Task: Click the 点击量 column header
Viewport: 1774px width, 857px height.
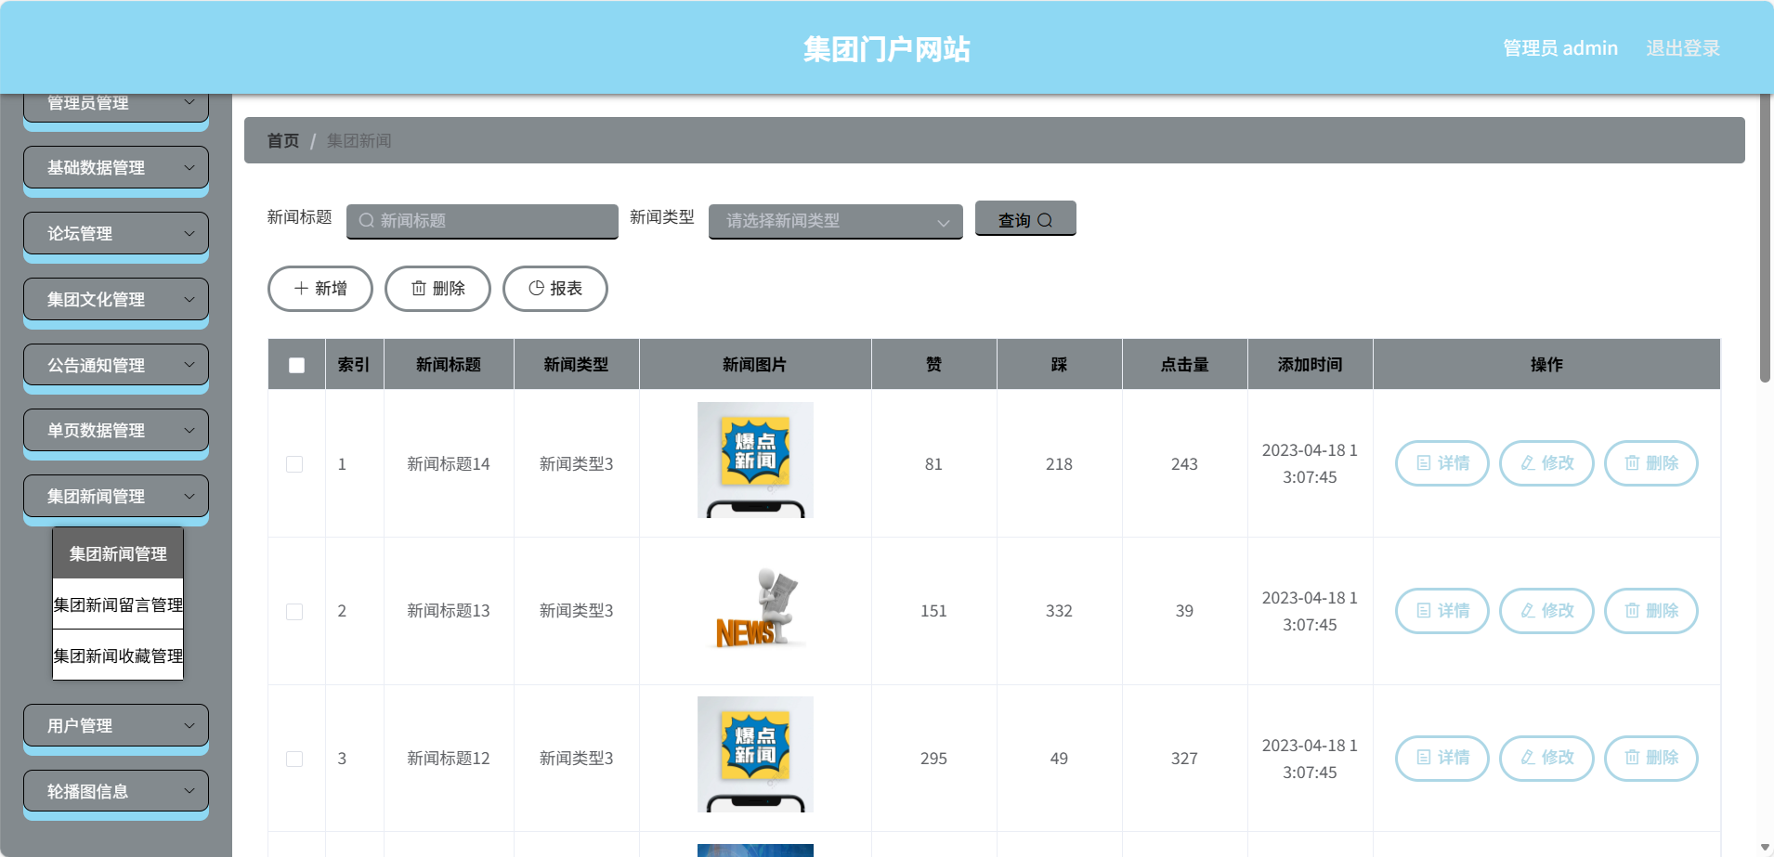Action: click(x=1184, y=365)
